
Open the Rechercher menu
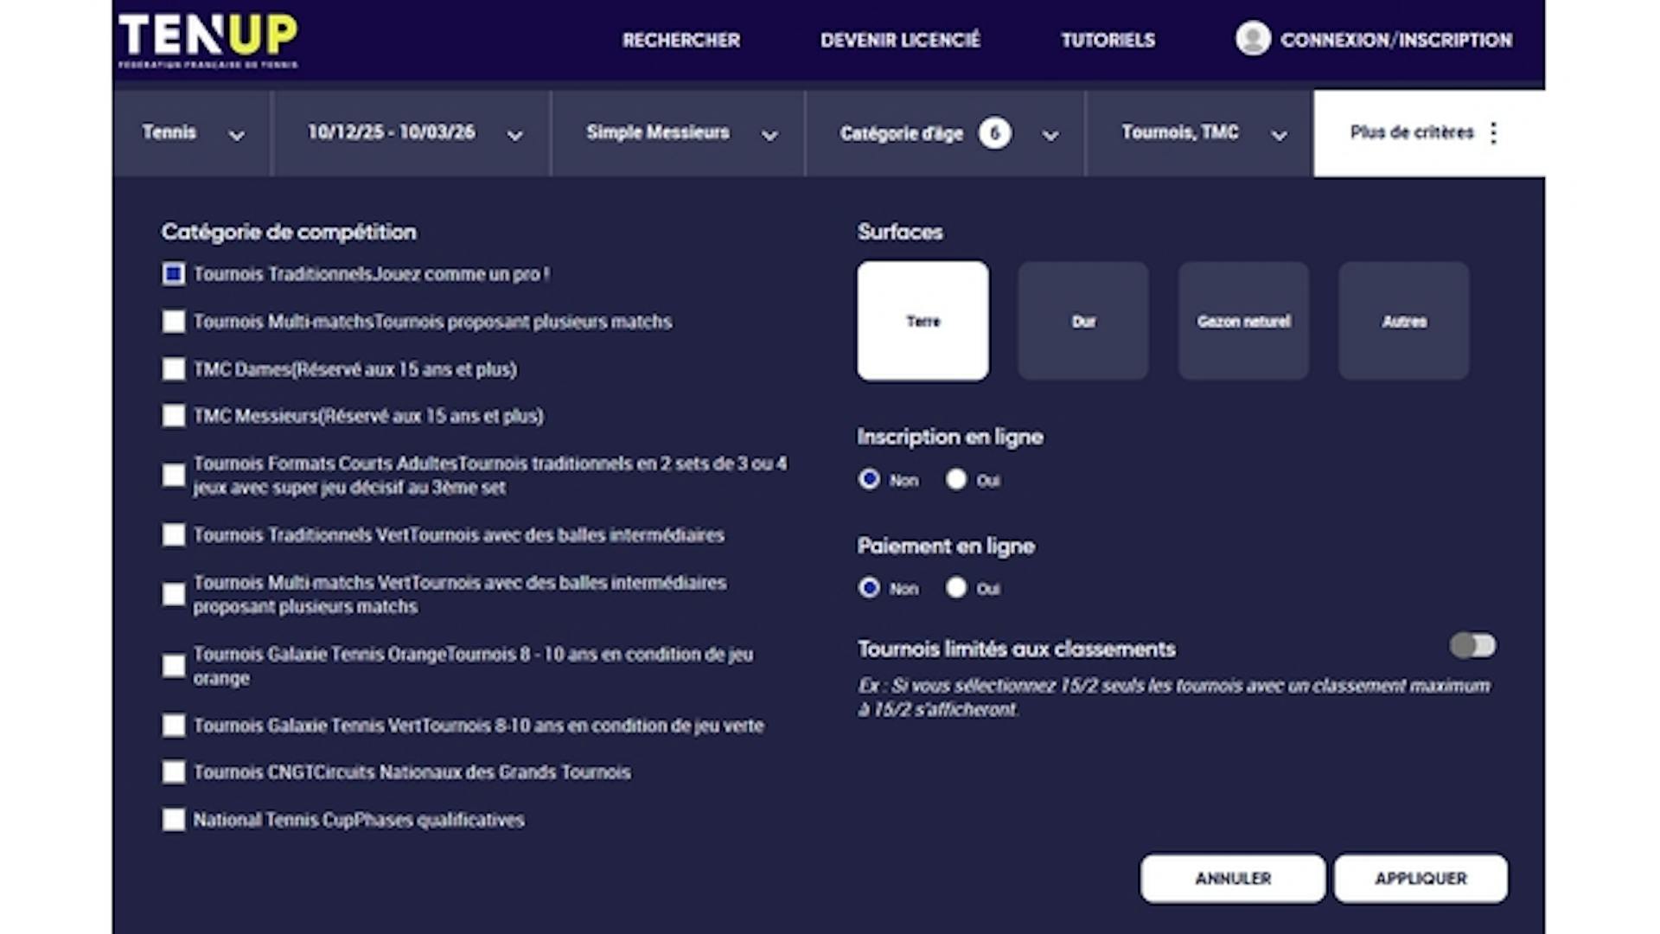point(680,40)
